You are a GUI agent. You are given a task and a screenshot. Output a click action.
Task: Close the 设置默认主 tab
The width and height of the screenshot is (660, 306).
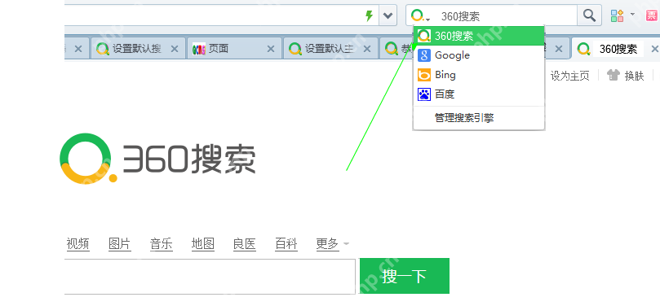coord(367,49)
